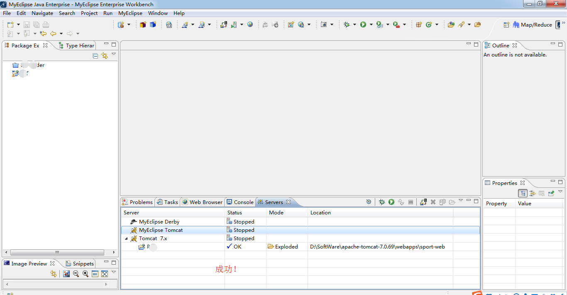
Task: Open the Back history dropdown arrow
Action: coord(61,34)
